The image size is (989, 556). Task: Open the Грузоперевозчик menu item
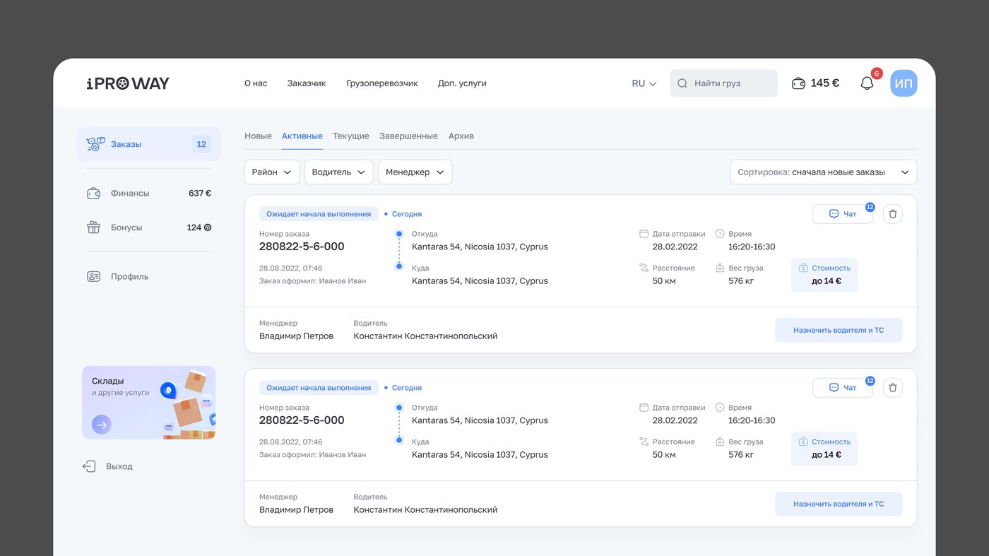(382, 83)
